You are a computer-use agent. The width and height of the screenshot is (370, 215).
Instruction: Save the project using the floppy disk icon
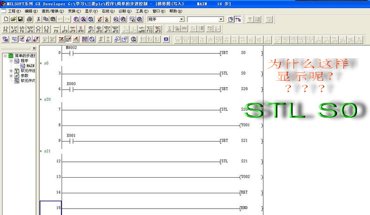point(20,19)
